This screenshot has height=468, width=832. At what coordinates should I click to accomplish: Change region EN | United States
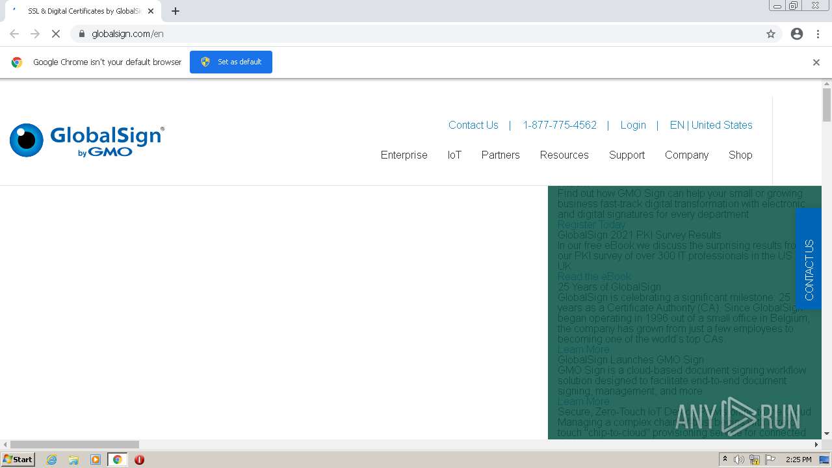(711, 125)
